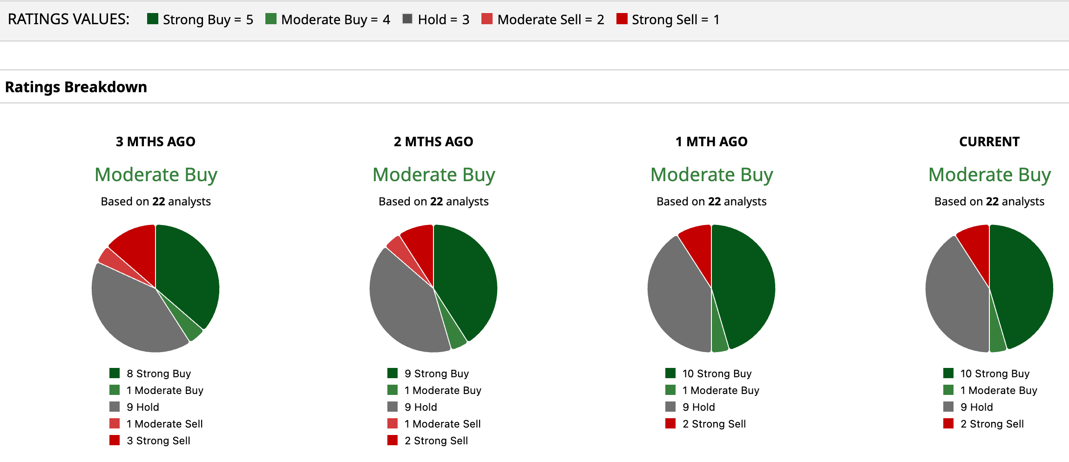
Task: Click the Strong Buy legend color square
Action: click(x=153, y=19)
